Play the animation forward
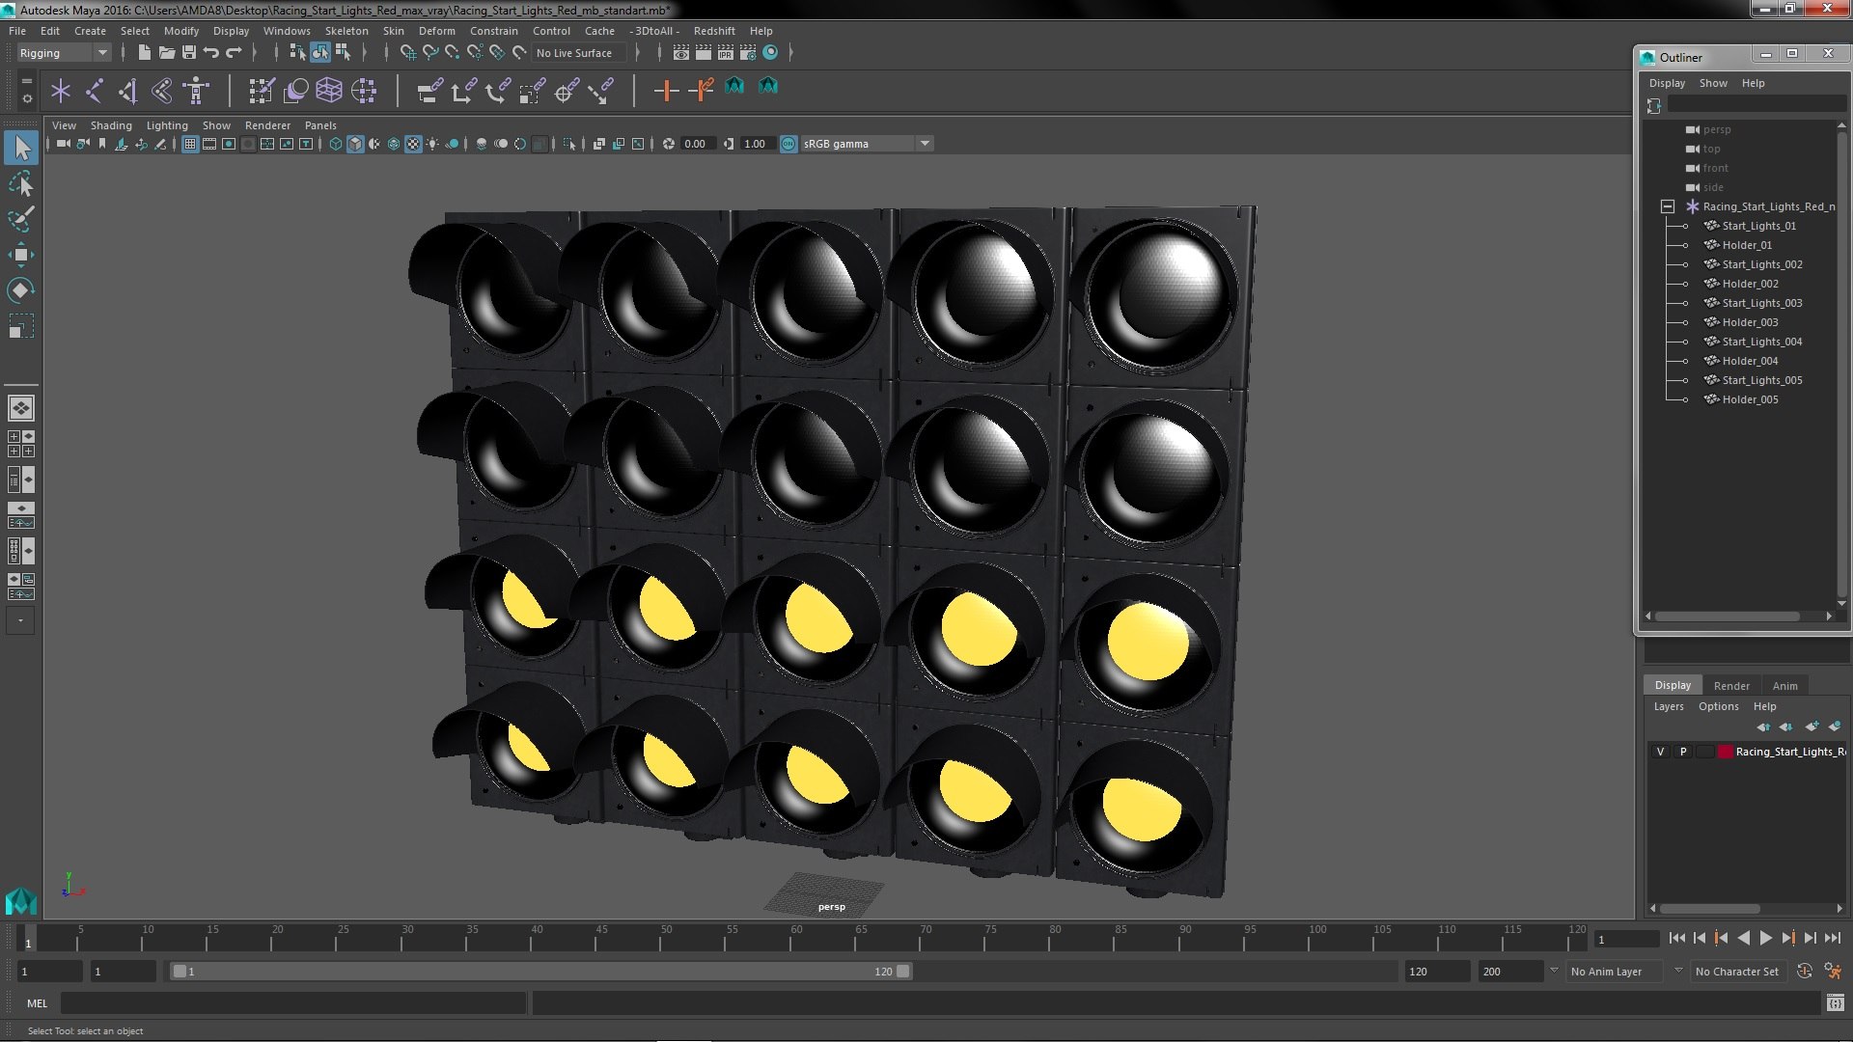Screen dimensions: 1853x1042 click(x=1766, y=938)
